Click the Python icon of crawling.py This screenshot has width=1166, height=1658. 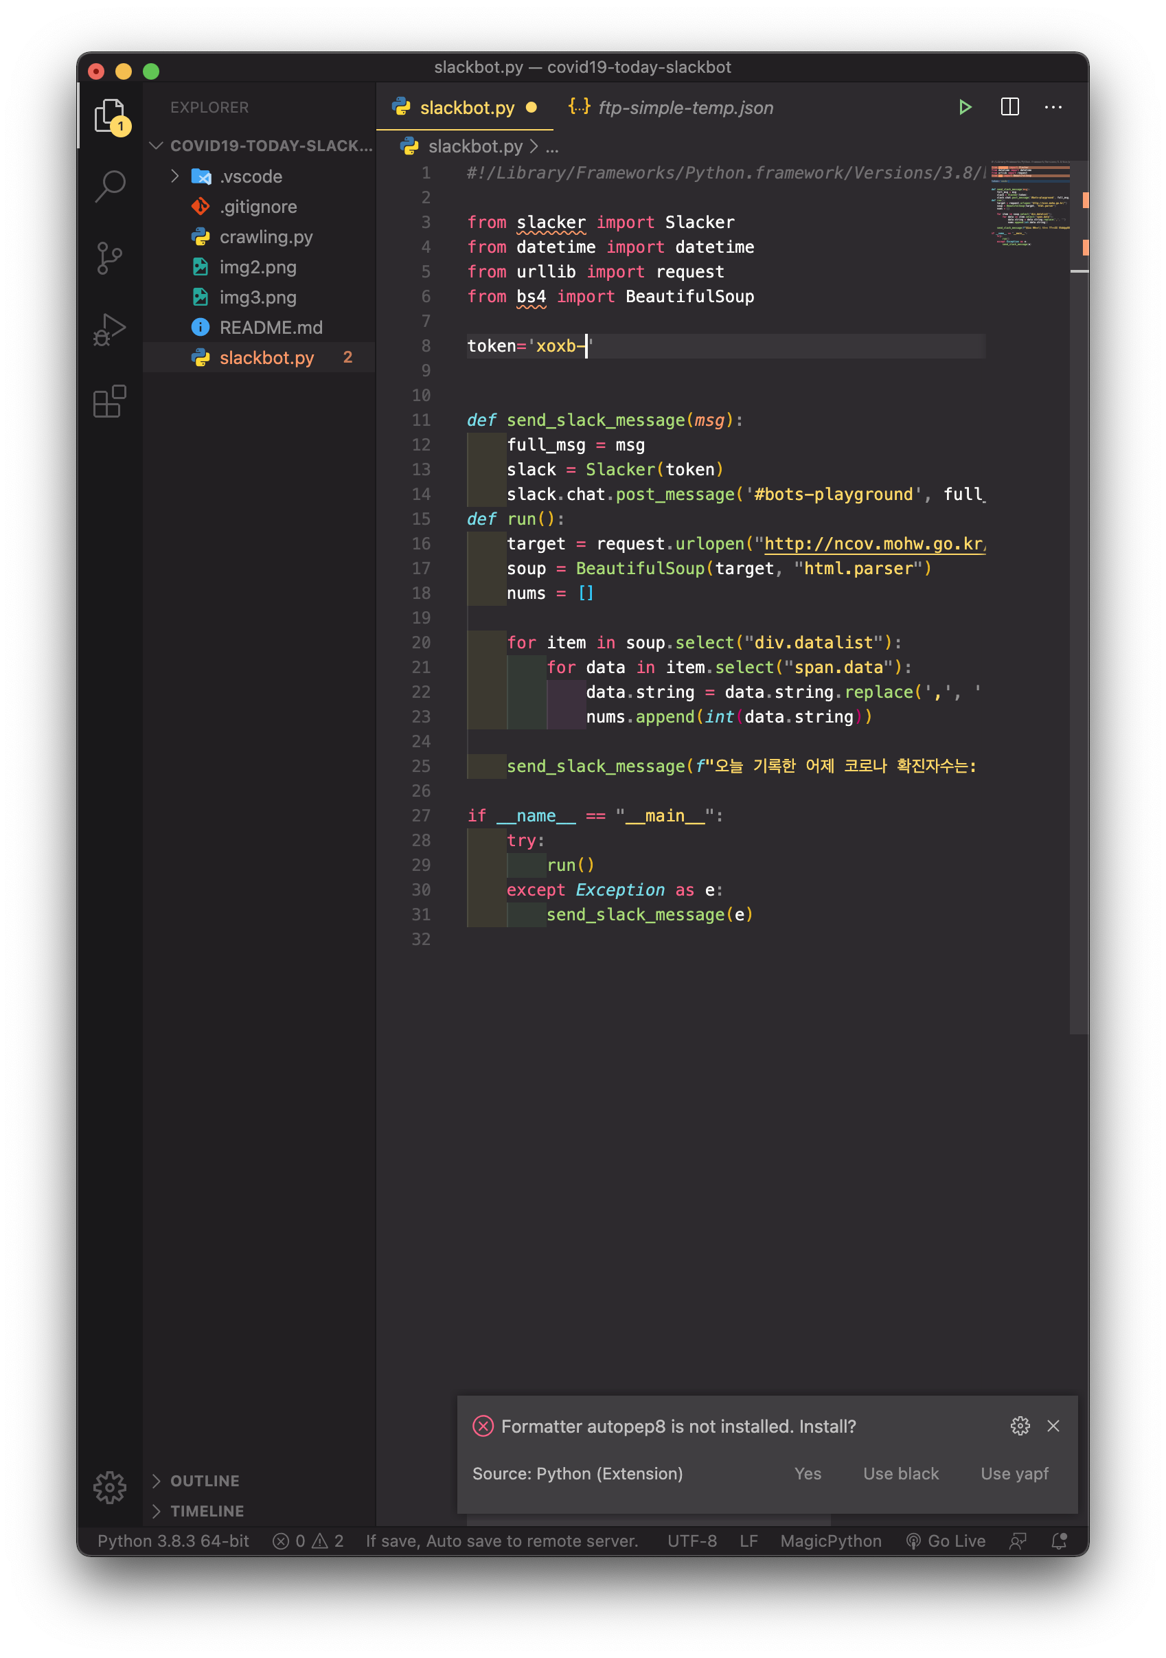200,237
